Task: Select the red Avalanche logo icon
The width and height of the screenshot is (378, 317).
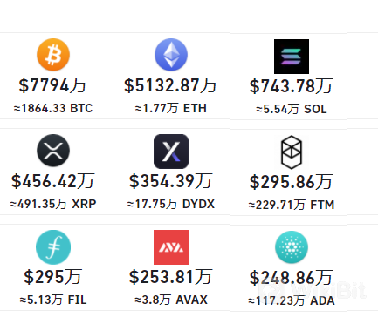Action: coord(171,247)
